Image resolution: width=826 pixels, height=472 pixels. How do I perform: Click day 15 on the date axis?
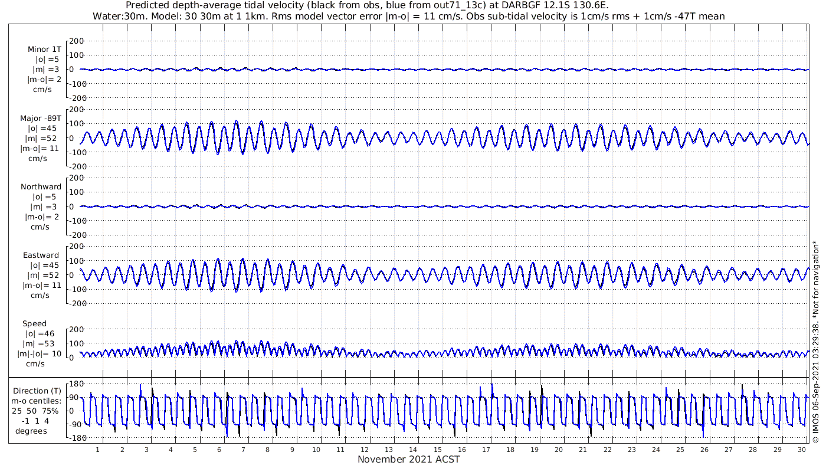[438, 450]
